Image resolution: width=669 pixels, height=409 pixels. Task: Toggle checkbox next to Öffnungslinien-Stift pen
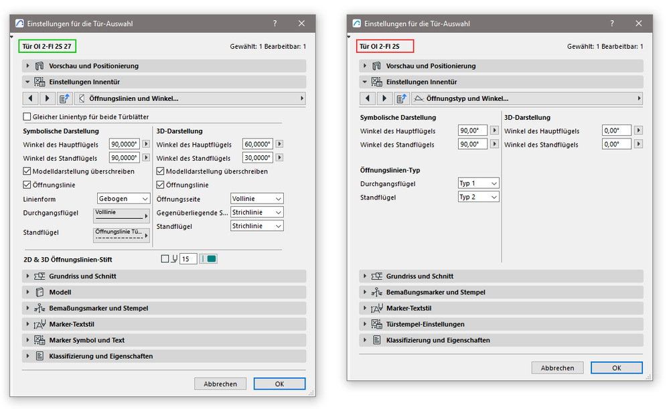click(165, 259)
